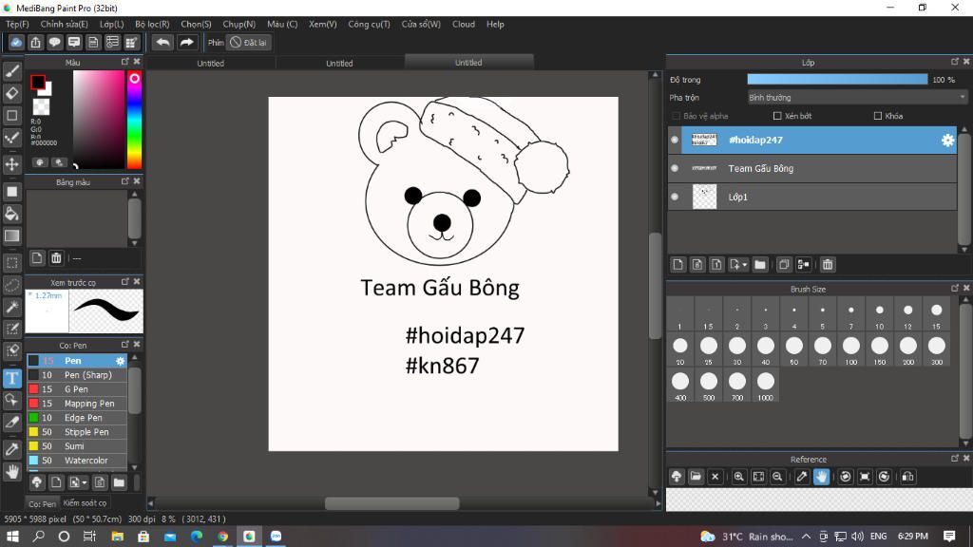This screenshot has width=973, height=547.
Task: Float the Reference panel
Action: pos(954,459)
